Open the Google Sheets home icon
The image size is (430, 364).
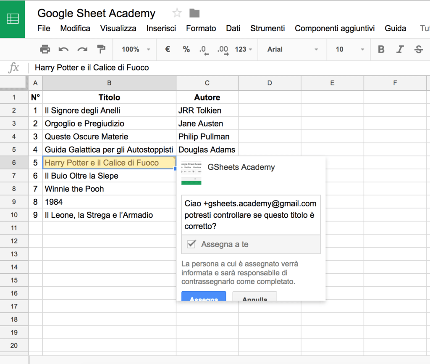tap(12, 19)
